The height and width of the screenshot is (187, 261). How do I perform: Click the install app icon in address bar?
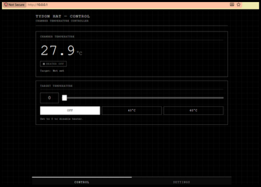point(232,5)
